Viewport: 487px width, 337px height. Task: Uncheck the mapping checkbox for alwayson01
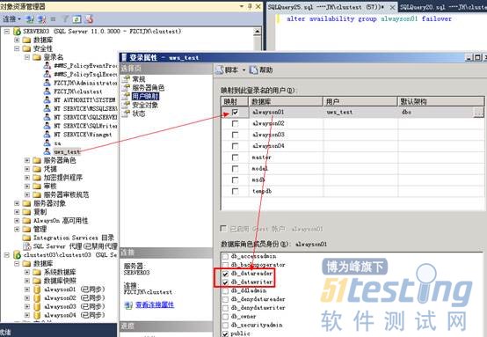click(x=235, y=112)
